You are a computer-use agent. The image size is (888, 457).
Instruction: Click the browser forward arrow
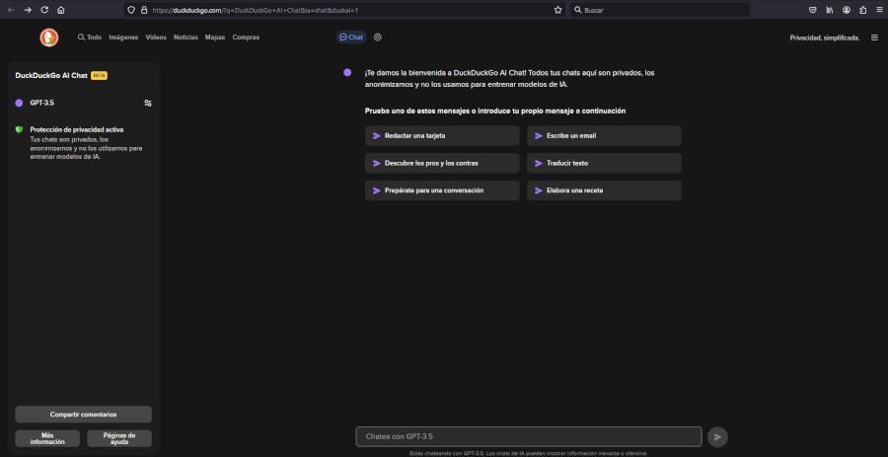pos(28,10)
